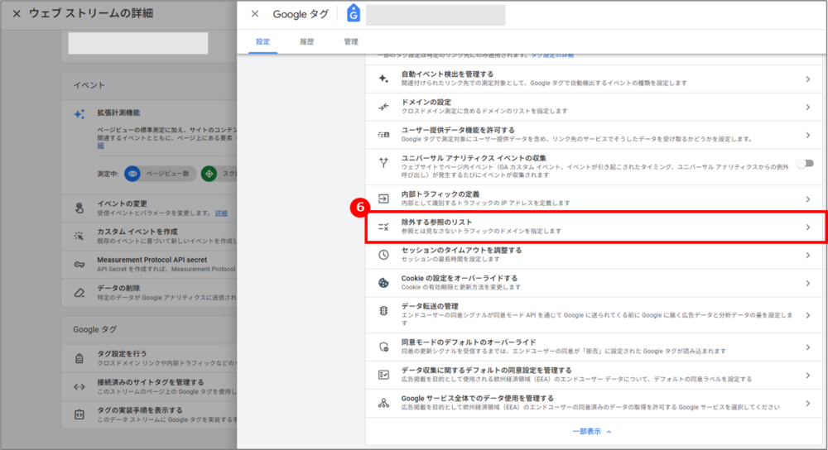Expand Cookie の設定をオーバーライドする chevron
This screenshot has height=450, width=828.
(x=808, y=283)
